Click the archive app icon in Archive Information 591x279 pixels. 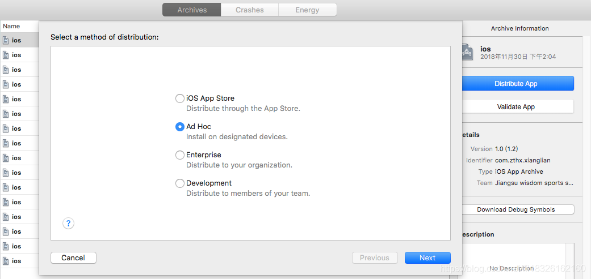point(467,52)
